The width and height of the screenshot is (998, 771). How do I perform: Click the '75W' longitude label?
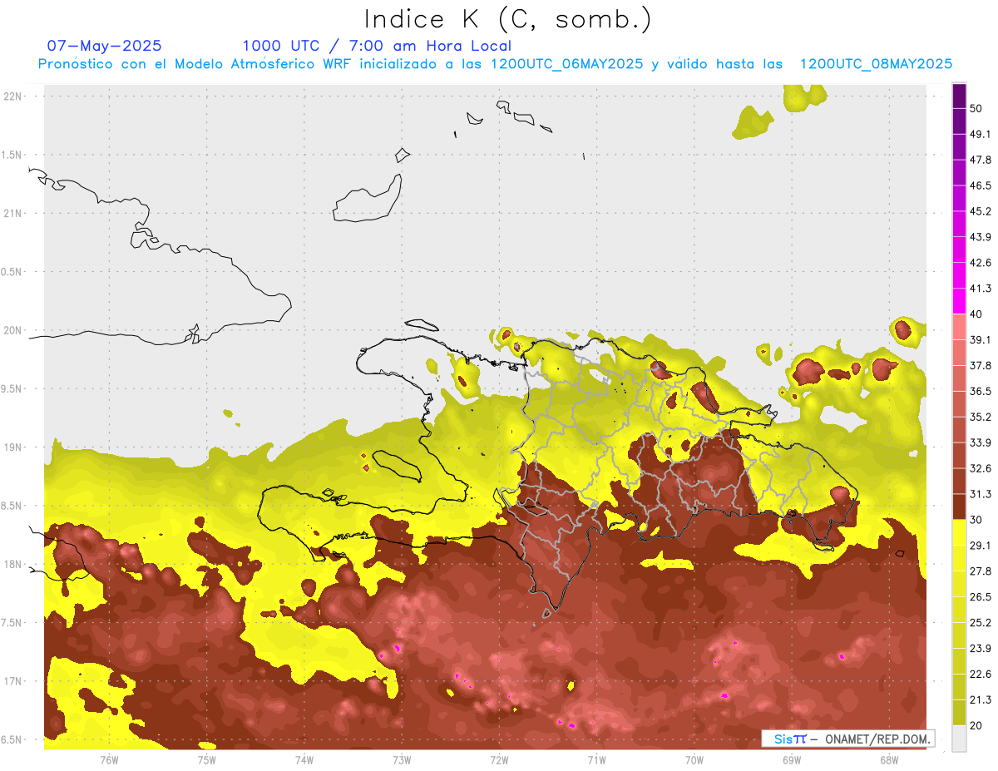coord(206,760)
